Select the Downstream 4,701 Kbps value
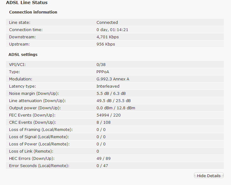Screen dimensions: 231x185 [107, 37]
